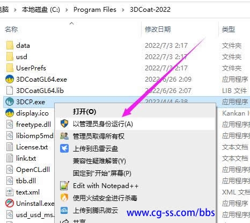Click the Uninstall.exe icon
Screen dimensions: 250x223
[10, 203]
